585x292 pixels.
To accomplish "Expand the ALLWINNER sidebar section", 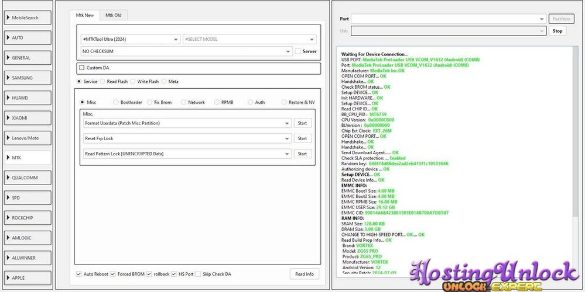I will (28, 258).
